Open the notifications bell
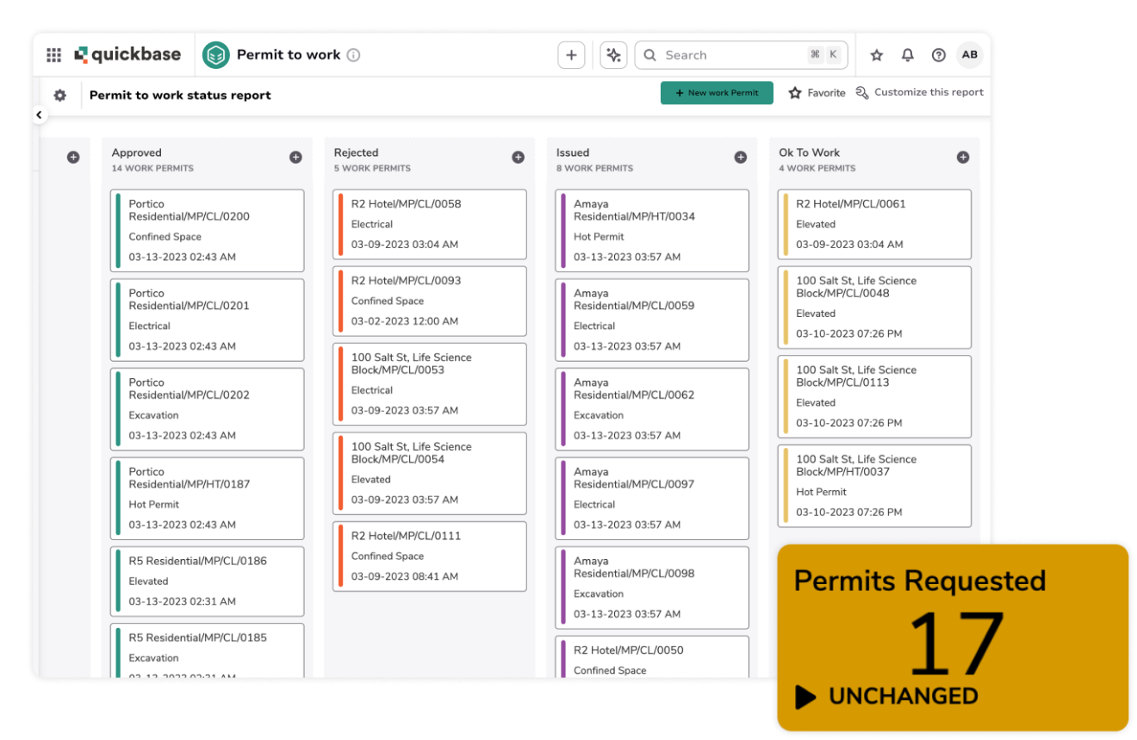1137x740 pixels. (x=907, y=54)
